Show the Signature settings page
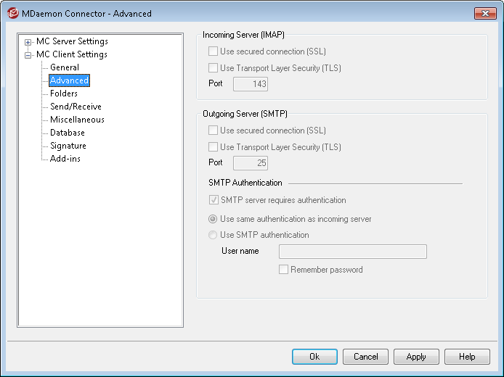The height and width of the screenshot is (377, 504). tap(68, 146)
